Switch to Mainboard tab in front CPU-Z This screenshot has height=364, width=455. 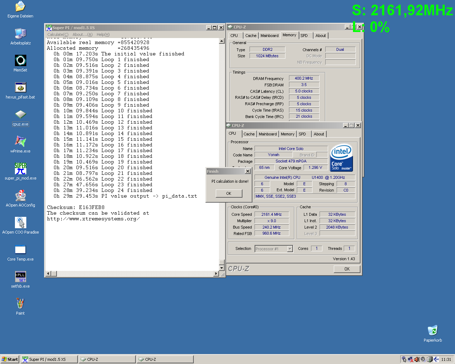(x=268, y=134)
